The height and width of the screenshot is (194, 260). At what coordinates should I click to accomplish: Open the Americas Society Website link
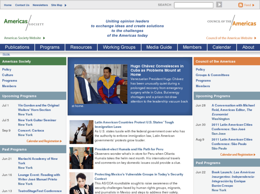point(23,38)
